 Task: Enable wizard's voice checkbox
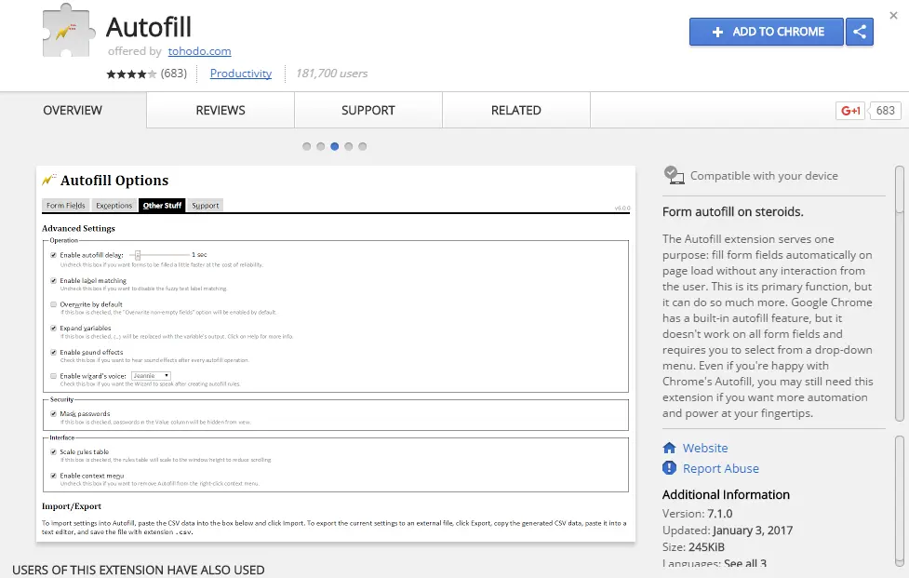pyautogui.click(x=53, y=376)
